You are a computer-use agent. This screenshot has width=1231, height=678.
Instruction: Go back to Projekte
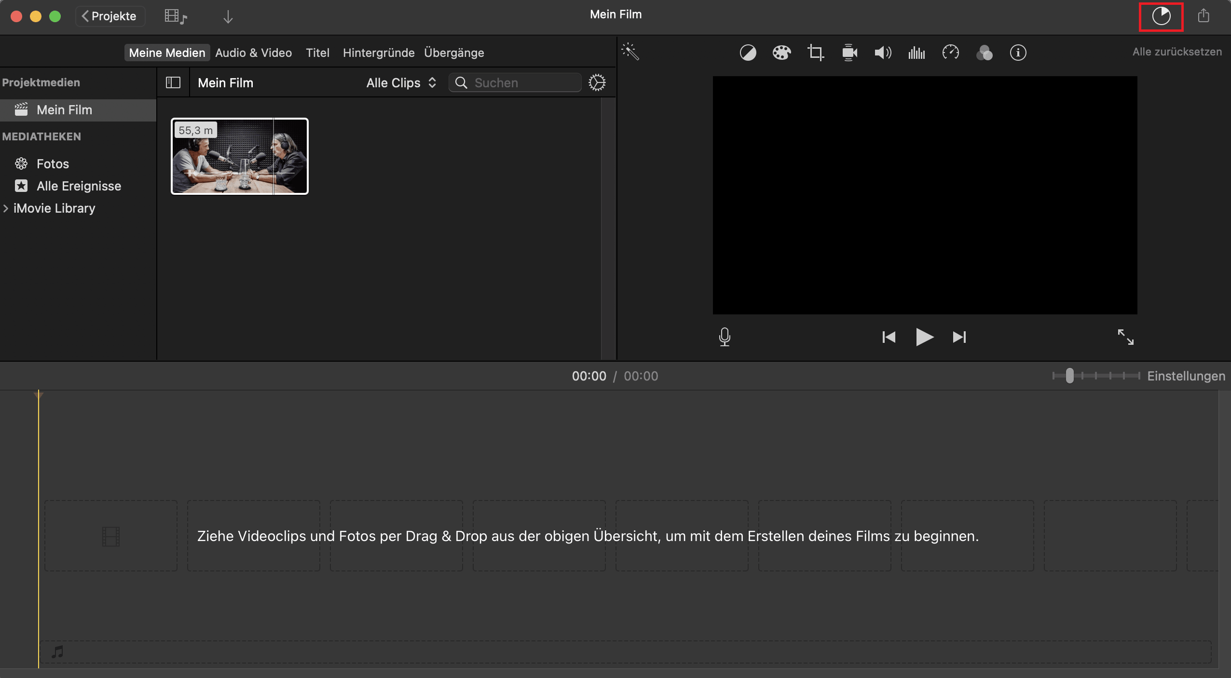click(x=109, y=16)
